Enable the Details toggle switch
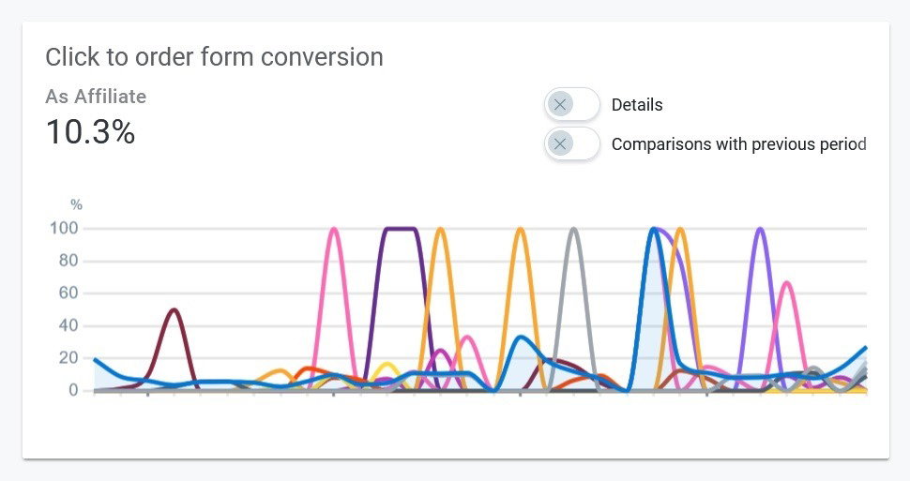 point(571,105)
